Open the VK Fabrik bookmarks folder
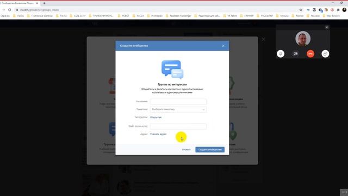The height and width of the screenshot is (196, 348). coord(230,16)
